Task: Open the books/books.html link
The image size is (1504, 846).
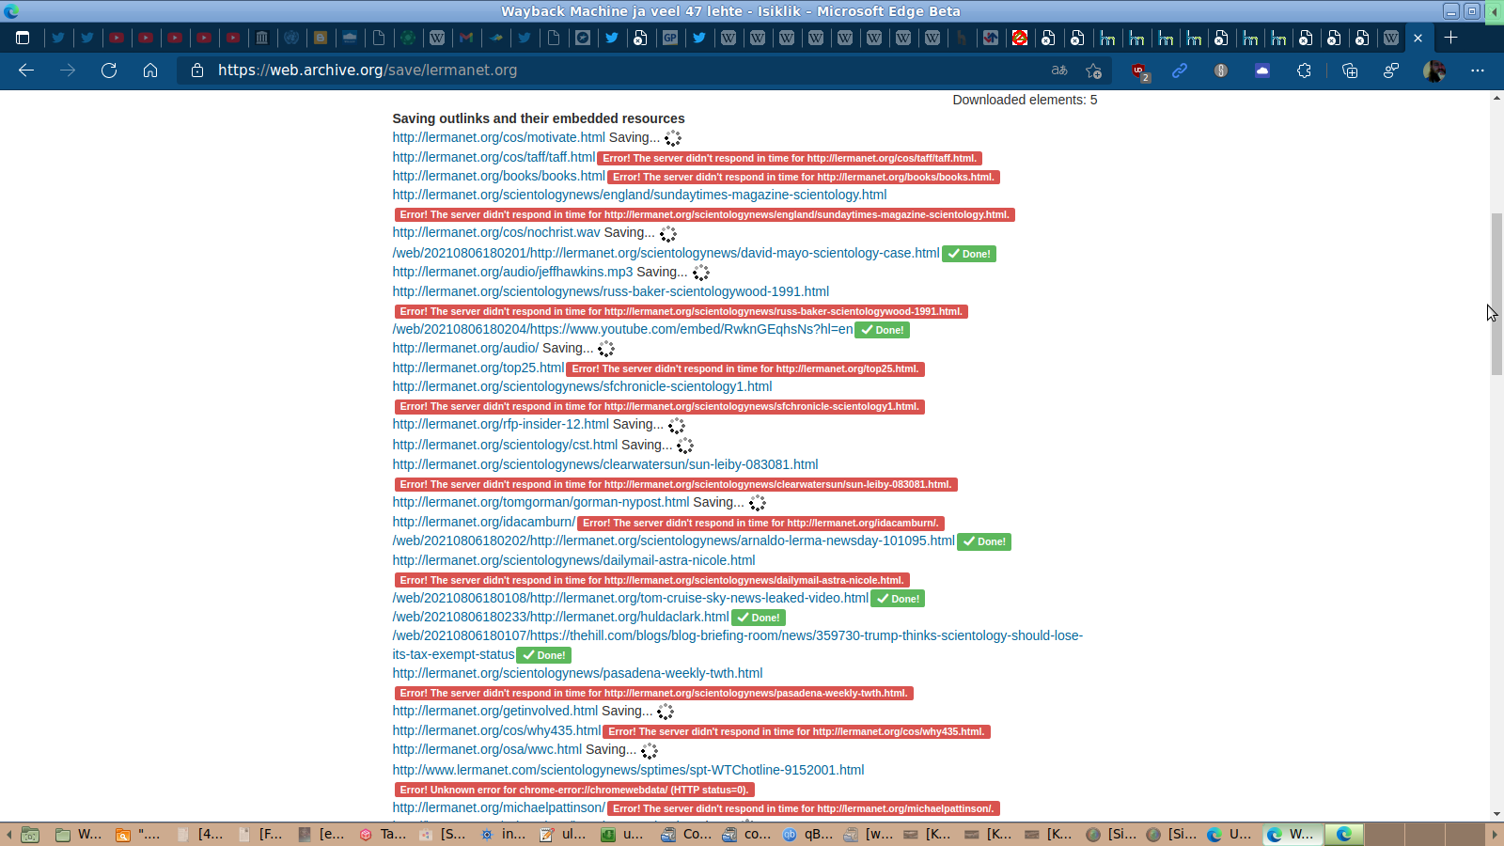Action: 499,176
